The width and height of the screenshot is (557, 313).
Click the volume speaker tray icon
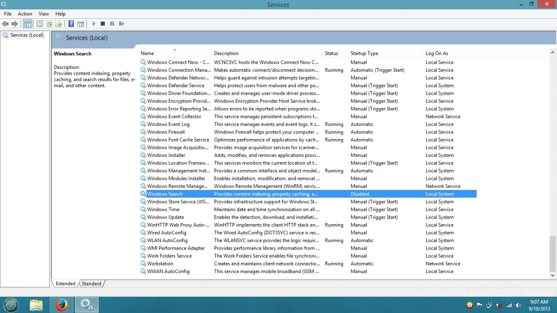coord(519,305)
